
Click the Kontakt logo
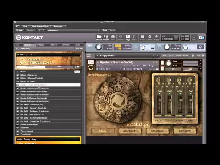click(29, 38)
